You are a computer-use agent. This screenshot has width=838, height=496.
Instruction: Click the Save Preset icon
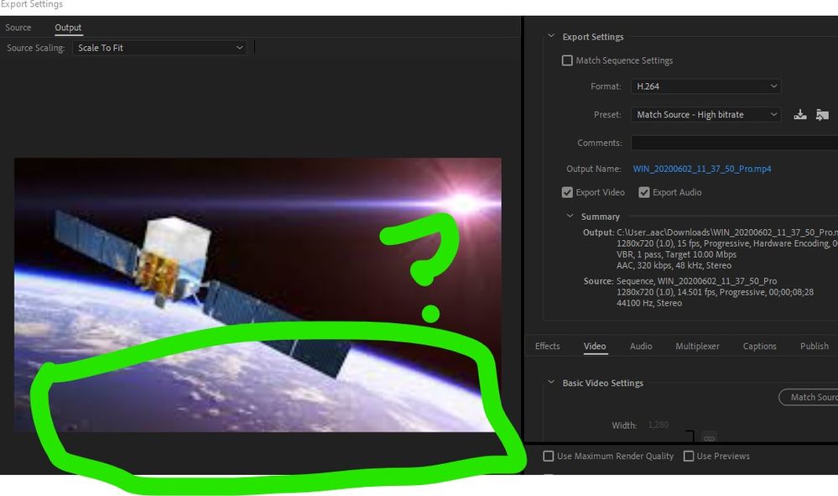click(800, 114)
